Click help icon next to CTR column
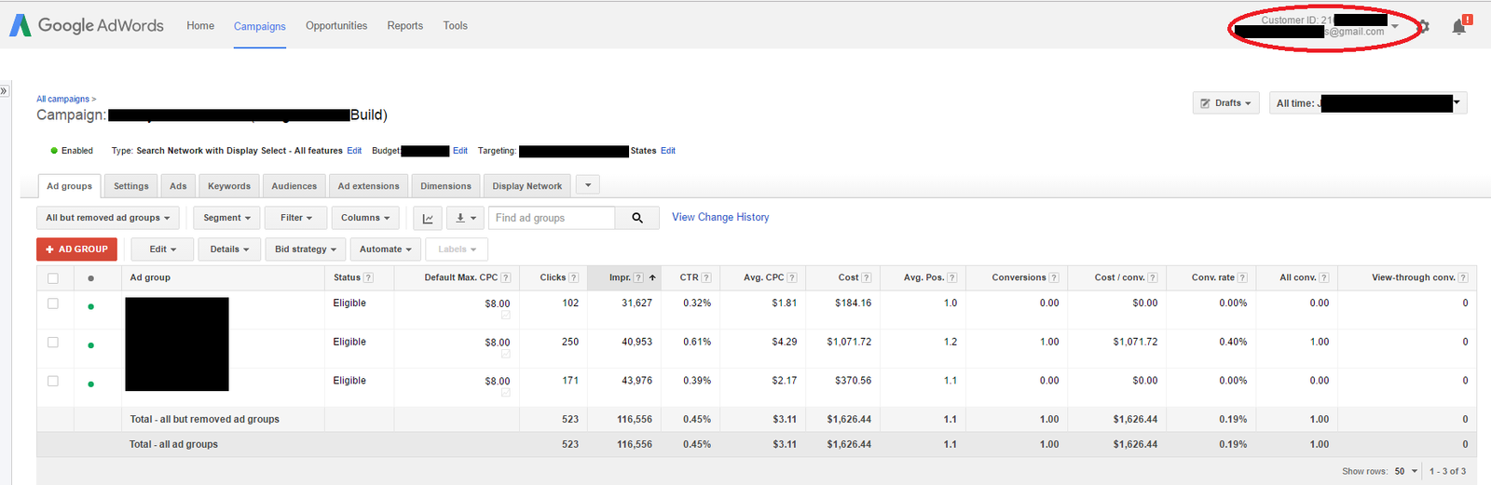This screenshot has height=485, width=1491. [706, 277]
